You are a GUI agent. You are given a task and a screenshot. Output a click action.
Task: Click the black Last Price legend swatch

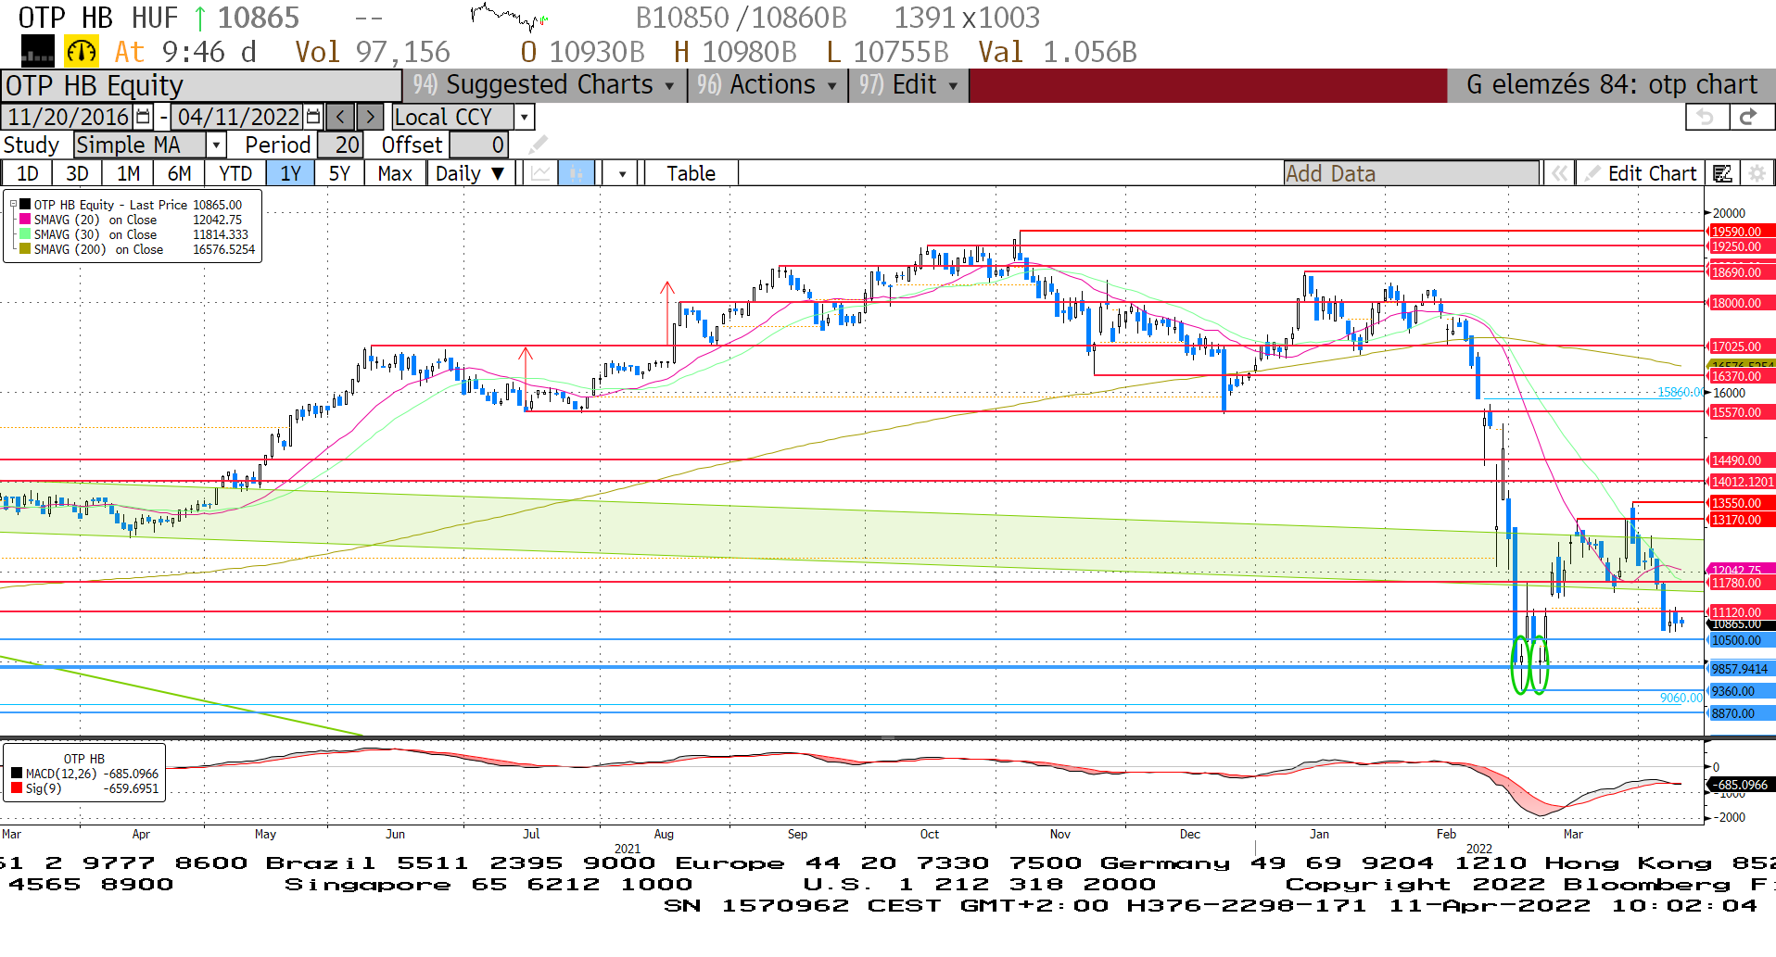click(25, 205)
